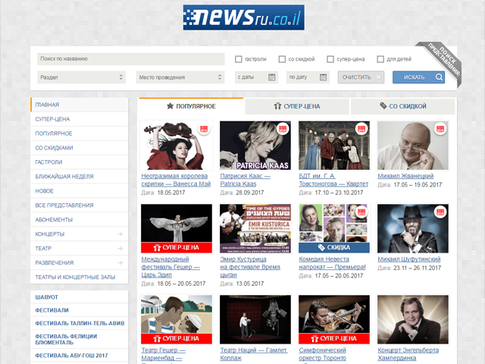Image resolution: width=485 pixels, height=364 pixels.
Task: Click the 'Поиск по названию' search field
Action: (131, 59)
